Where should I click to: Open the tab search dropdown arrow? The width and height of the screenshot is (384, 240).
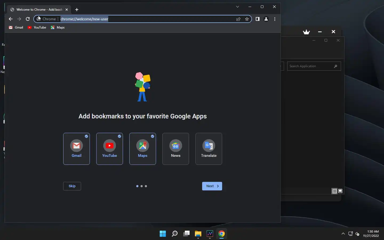click(x=237, y=7)
